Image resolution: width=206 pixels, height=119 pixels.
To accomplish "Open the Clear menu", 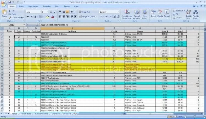I will (x=177, y=18).
